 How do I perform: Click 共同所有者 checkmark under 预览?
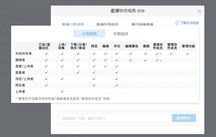[94, 54]
